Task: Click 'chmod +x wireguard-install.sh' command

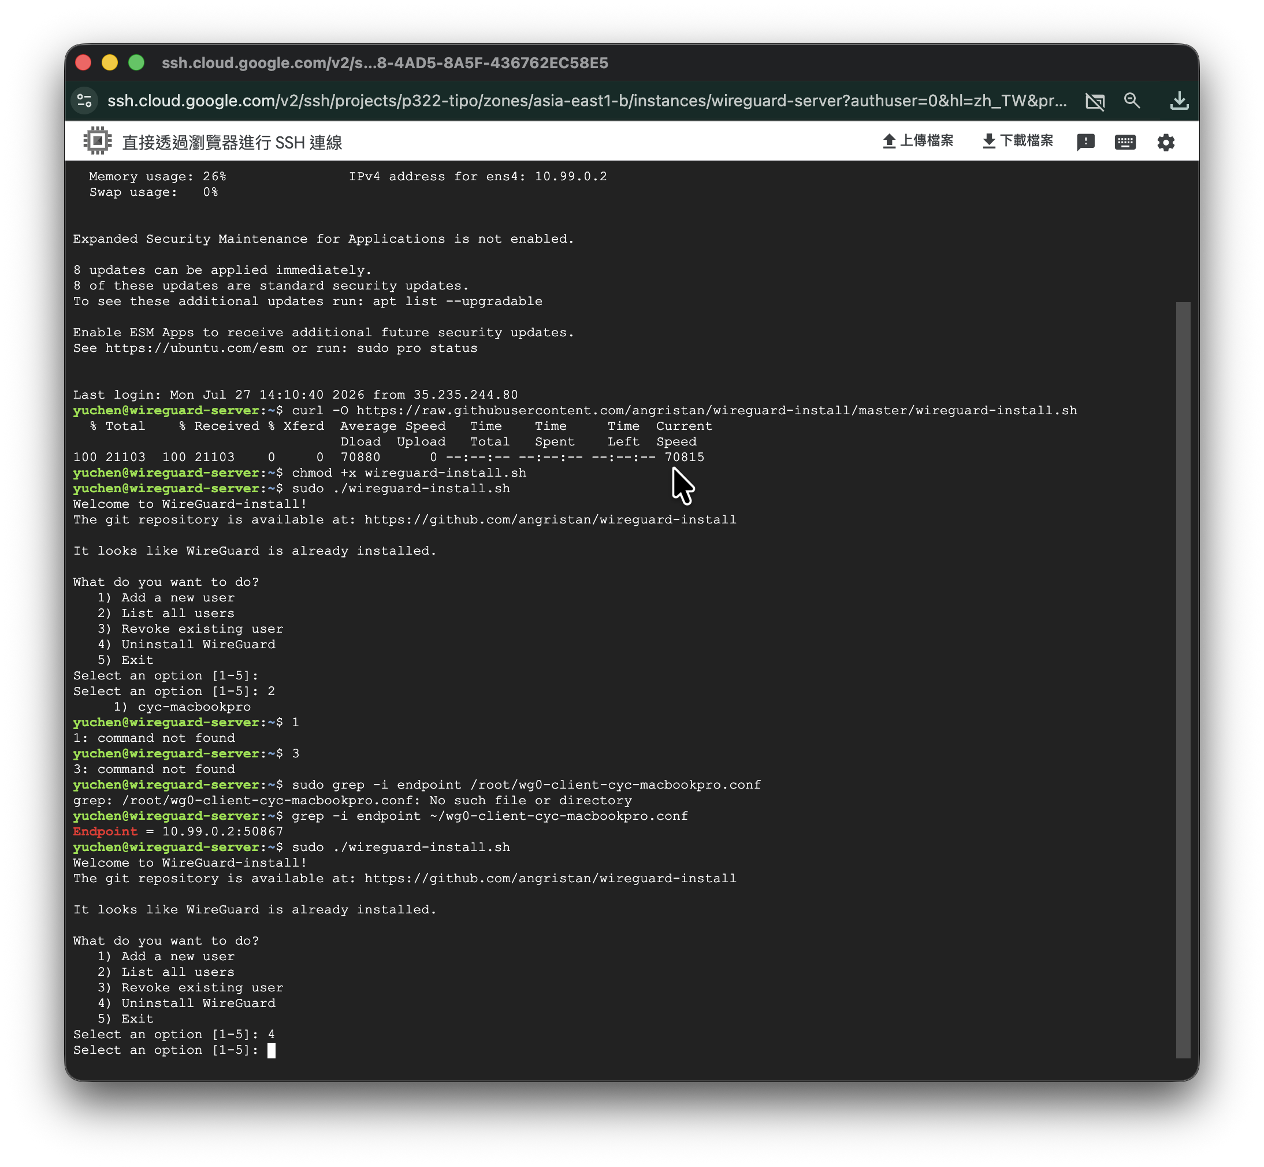Action: coord(409,473)
